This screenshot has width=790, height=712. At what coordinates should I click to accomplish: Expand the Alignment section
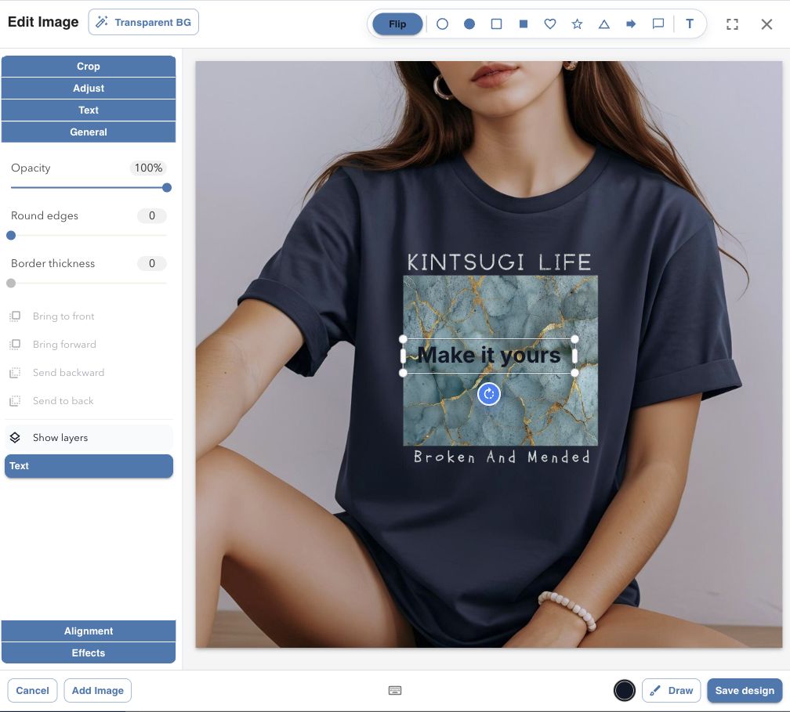[89, 631]
